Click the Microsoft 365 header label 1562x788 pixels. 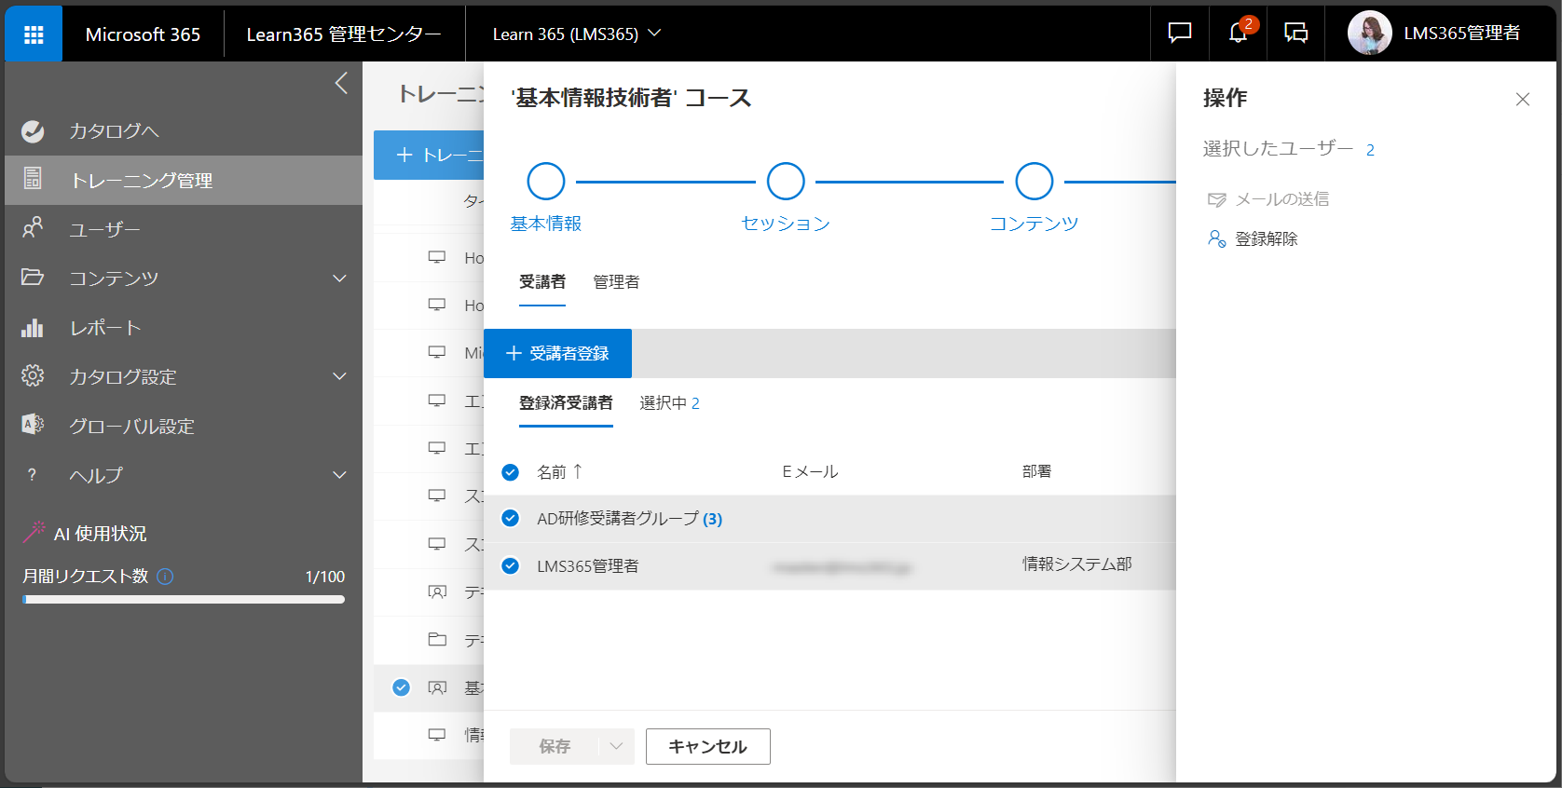[143, 34]
